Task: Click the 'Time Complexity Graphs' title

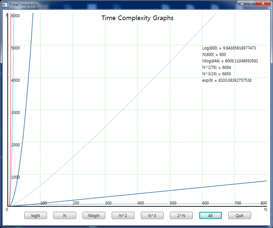Action: 138,18
